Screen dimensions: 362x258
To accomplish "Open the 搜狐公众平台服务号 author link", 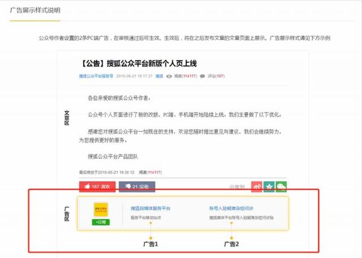I will tap(96, 76).
